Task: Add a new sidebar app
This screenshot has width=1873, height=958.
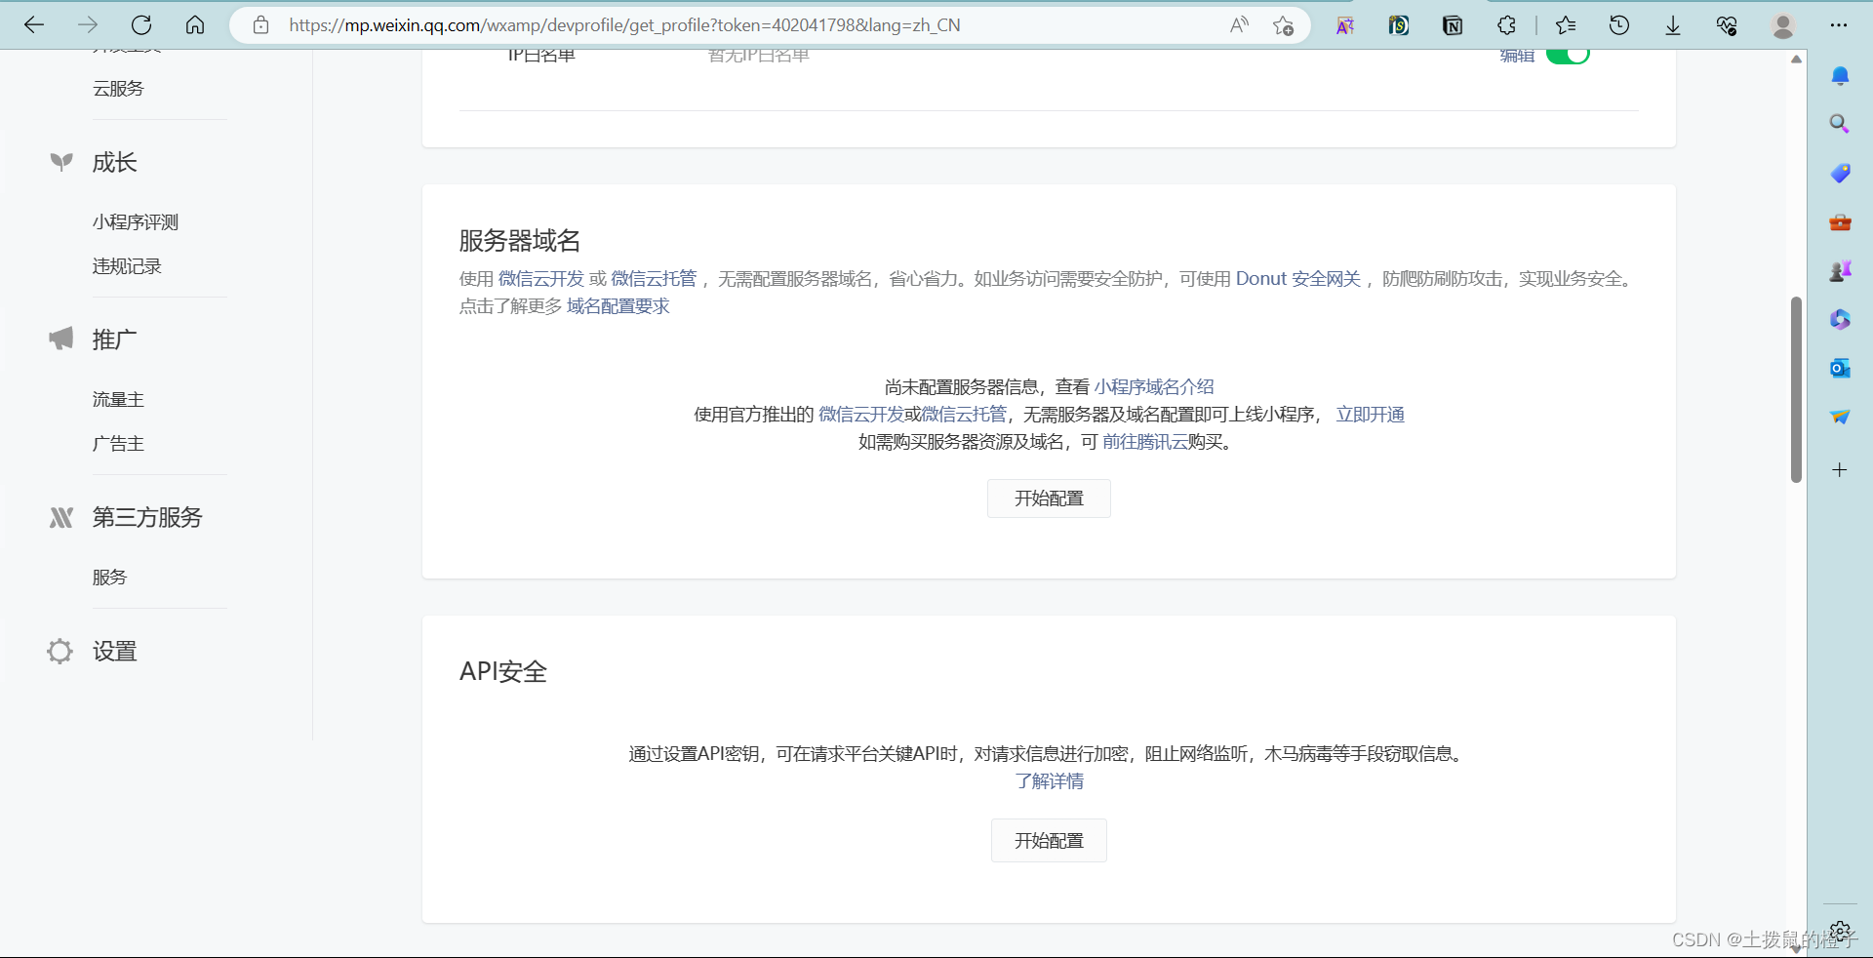Action: (1840, 469)
